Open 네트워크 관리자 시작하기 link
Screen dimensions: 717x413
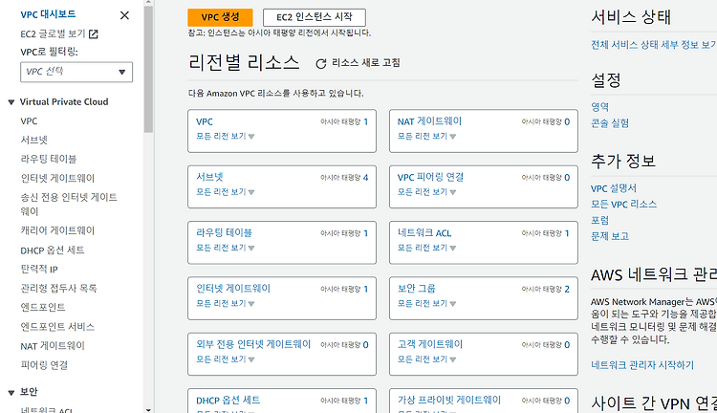(x=642, y=365)
